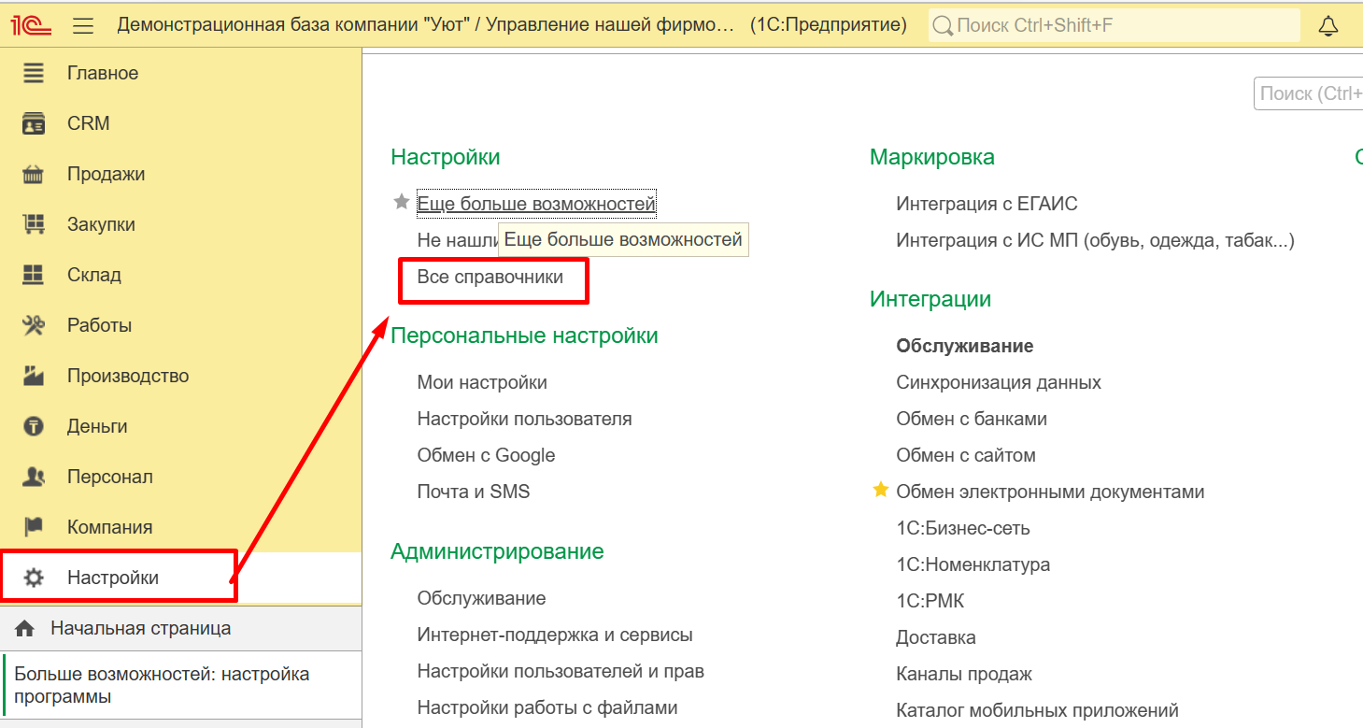Click the Производство factory icon
Viewport: 1363px width, 728px height.
(34, 376)
